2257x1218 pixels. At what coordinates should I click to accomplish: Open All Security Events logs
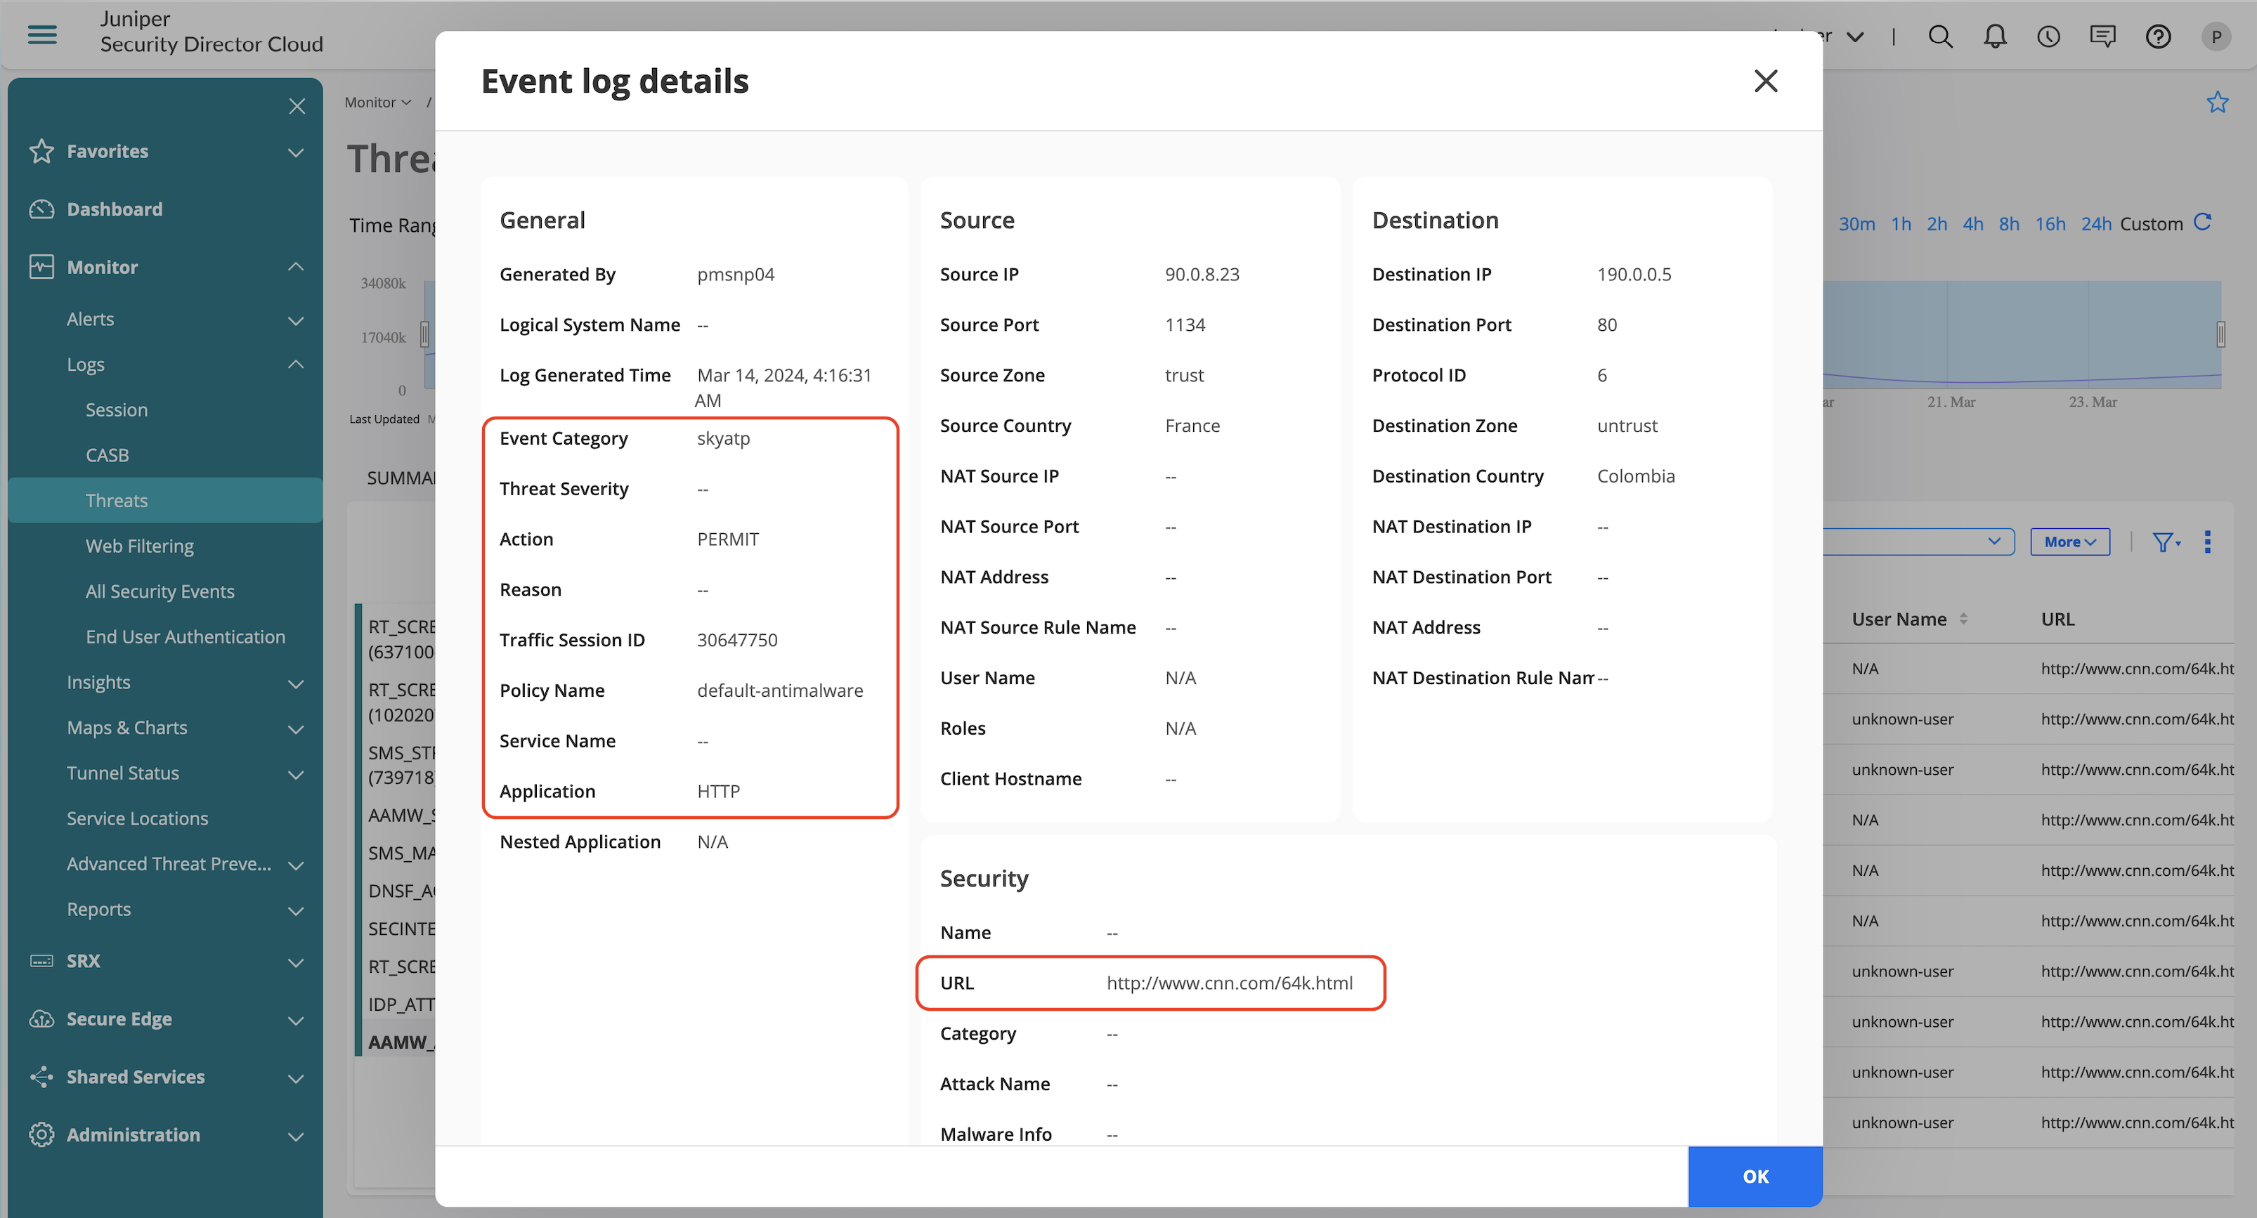coord(160,592)
